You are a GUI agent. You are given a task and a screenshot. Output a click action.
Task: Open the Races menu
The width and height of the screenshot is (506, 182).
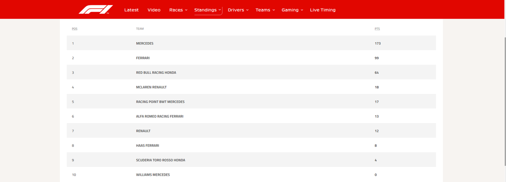(x=176, y=10)
